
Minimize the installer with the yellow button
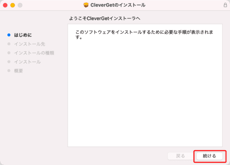[x=13, y=5]
